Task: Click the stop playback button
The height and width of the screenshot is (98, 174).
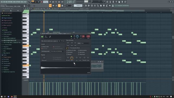Action: coord(39,2)
